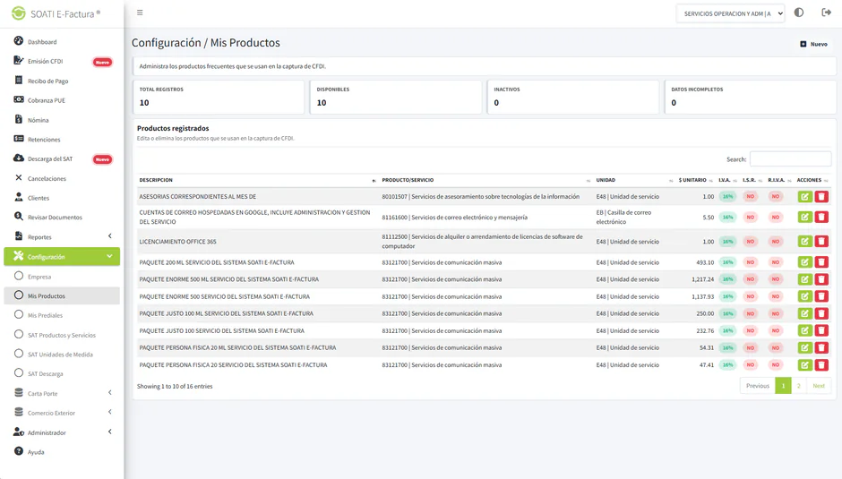
Task: Edit the PAQUETE ENORME 500 SERVICIO product
Action: click(x=804, y=296)
